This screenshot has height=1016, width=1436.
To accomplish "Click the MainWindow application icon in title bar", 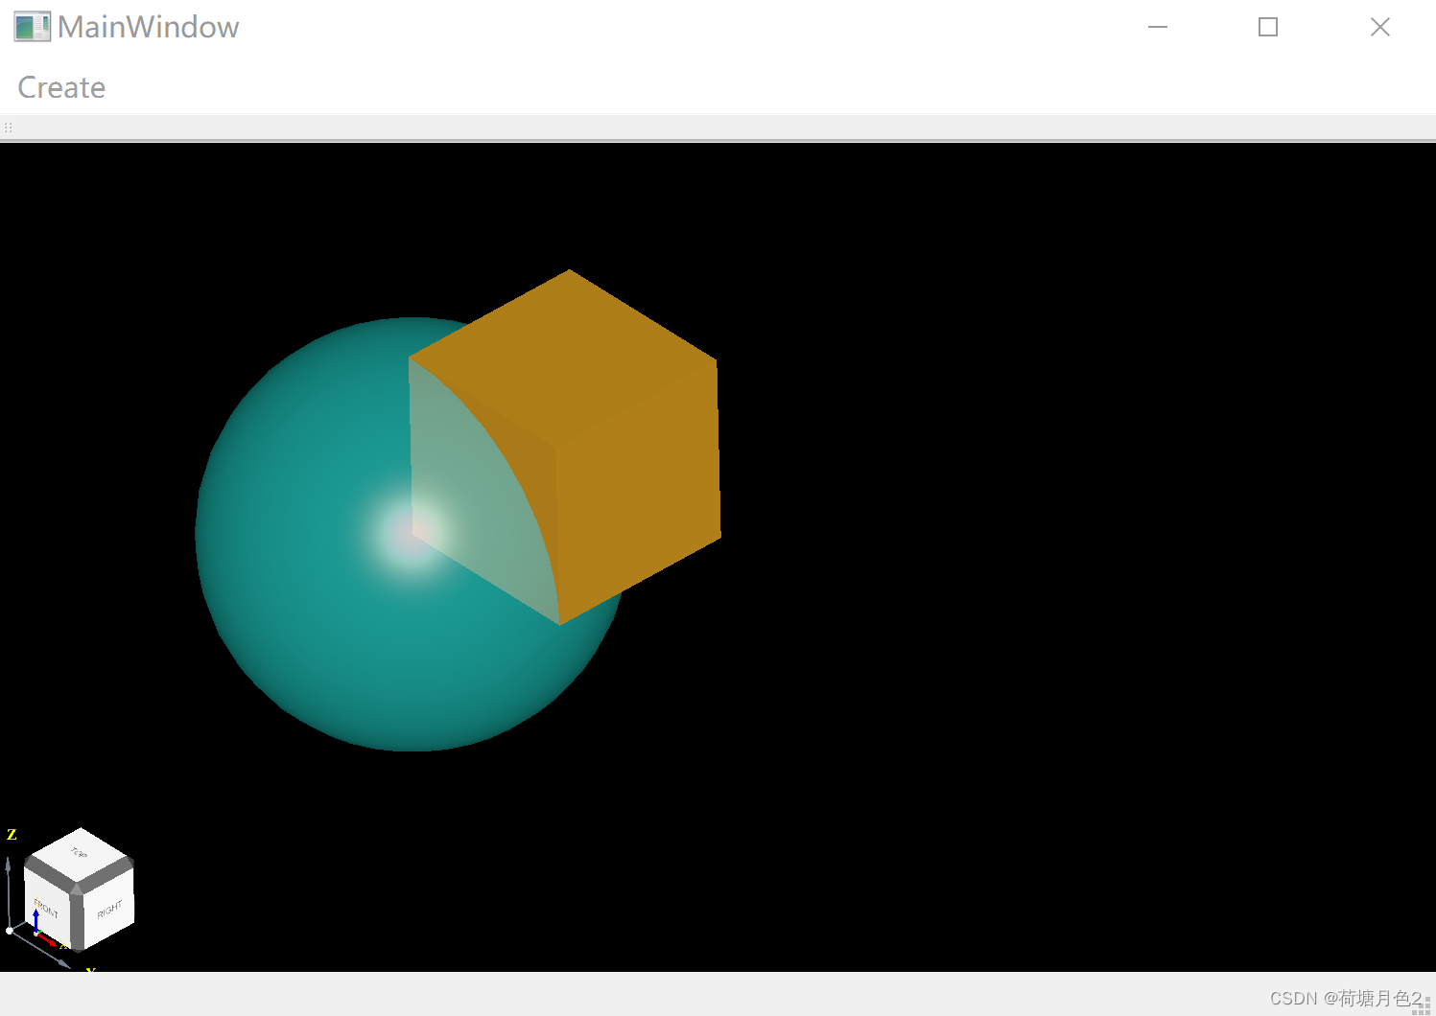I will [x=32, y=27].
